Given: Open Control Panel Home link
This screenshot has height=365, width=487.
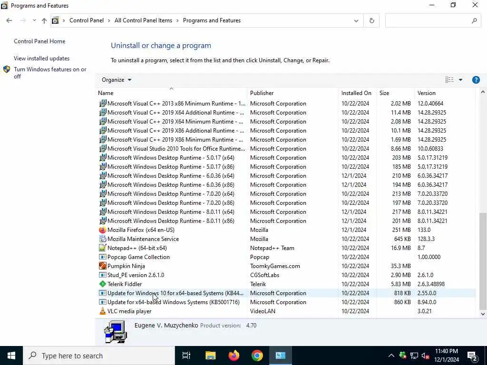Looking at the screenshot, I should [39, 41].
